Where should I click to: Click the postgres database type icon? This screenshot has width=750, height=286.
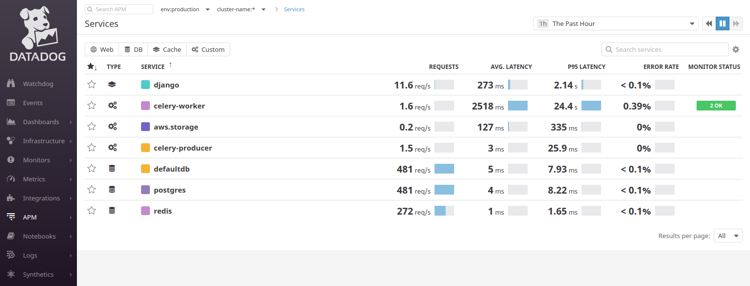pyautogui.click(x=112, y=190)
